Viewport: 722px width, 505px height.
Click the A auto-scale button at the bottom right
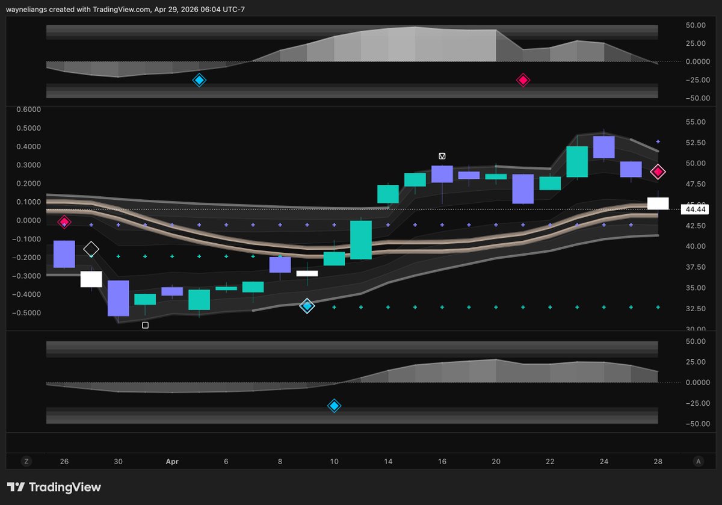698,462
